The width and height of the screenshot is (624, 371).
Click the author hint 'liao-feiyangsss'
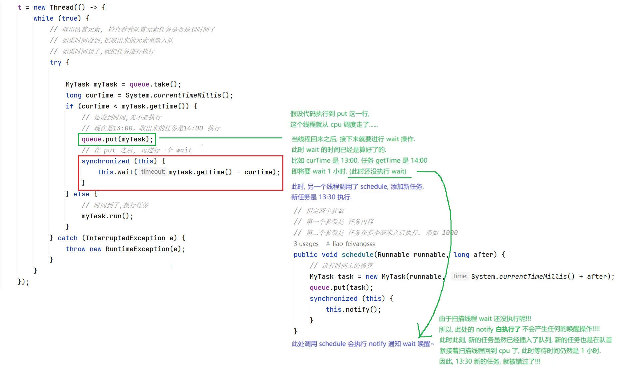click(354, 244)
